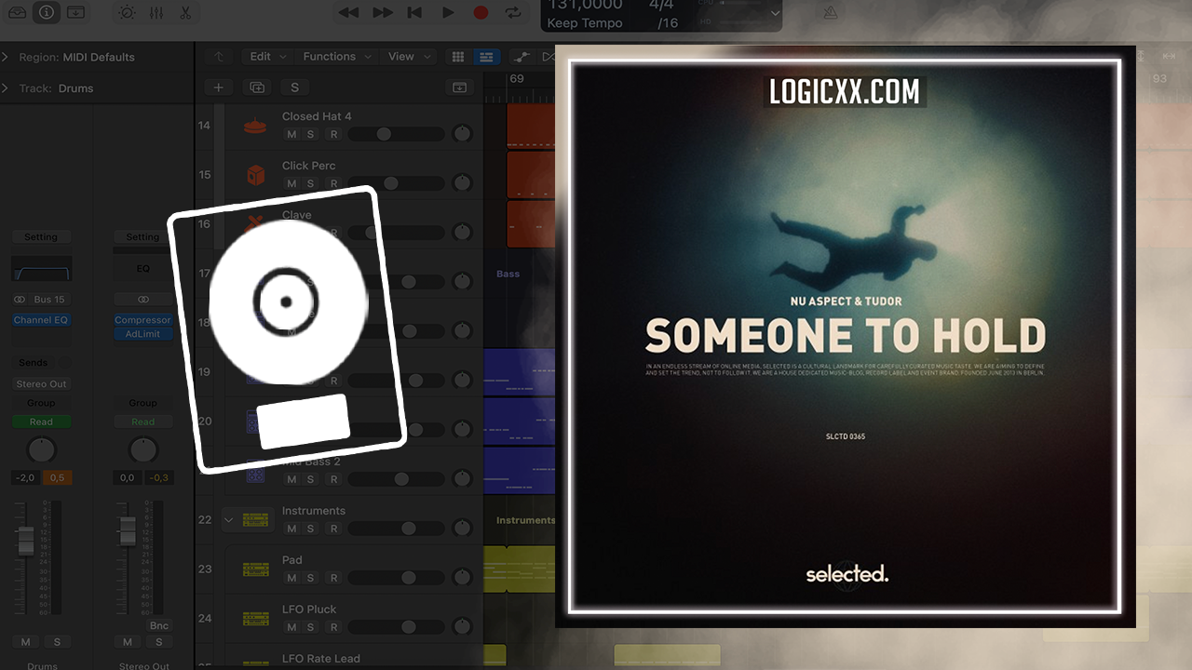Click the Bnc bounce button
Viewport: 1192px width, 670px height.
click(x=159, y=625)
